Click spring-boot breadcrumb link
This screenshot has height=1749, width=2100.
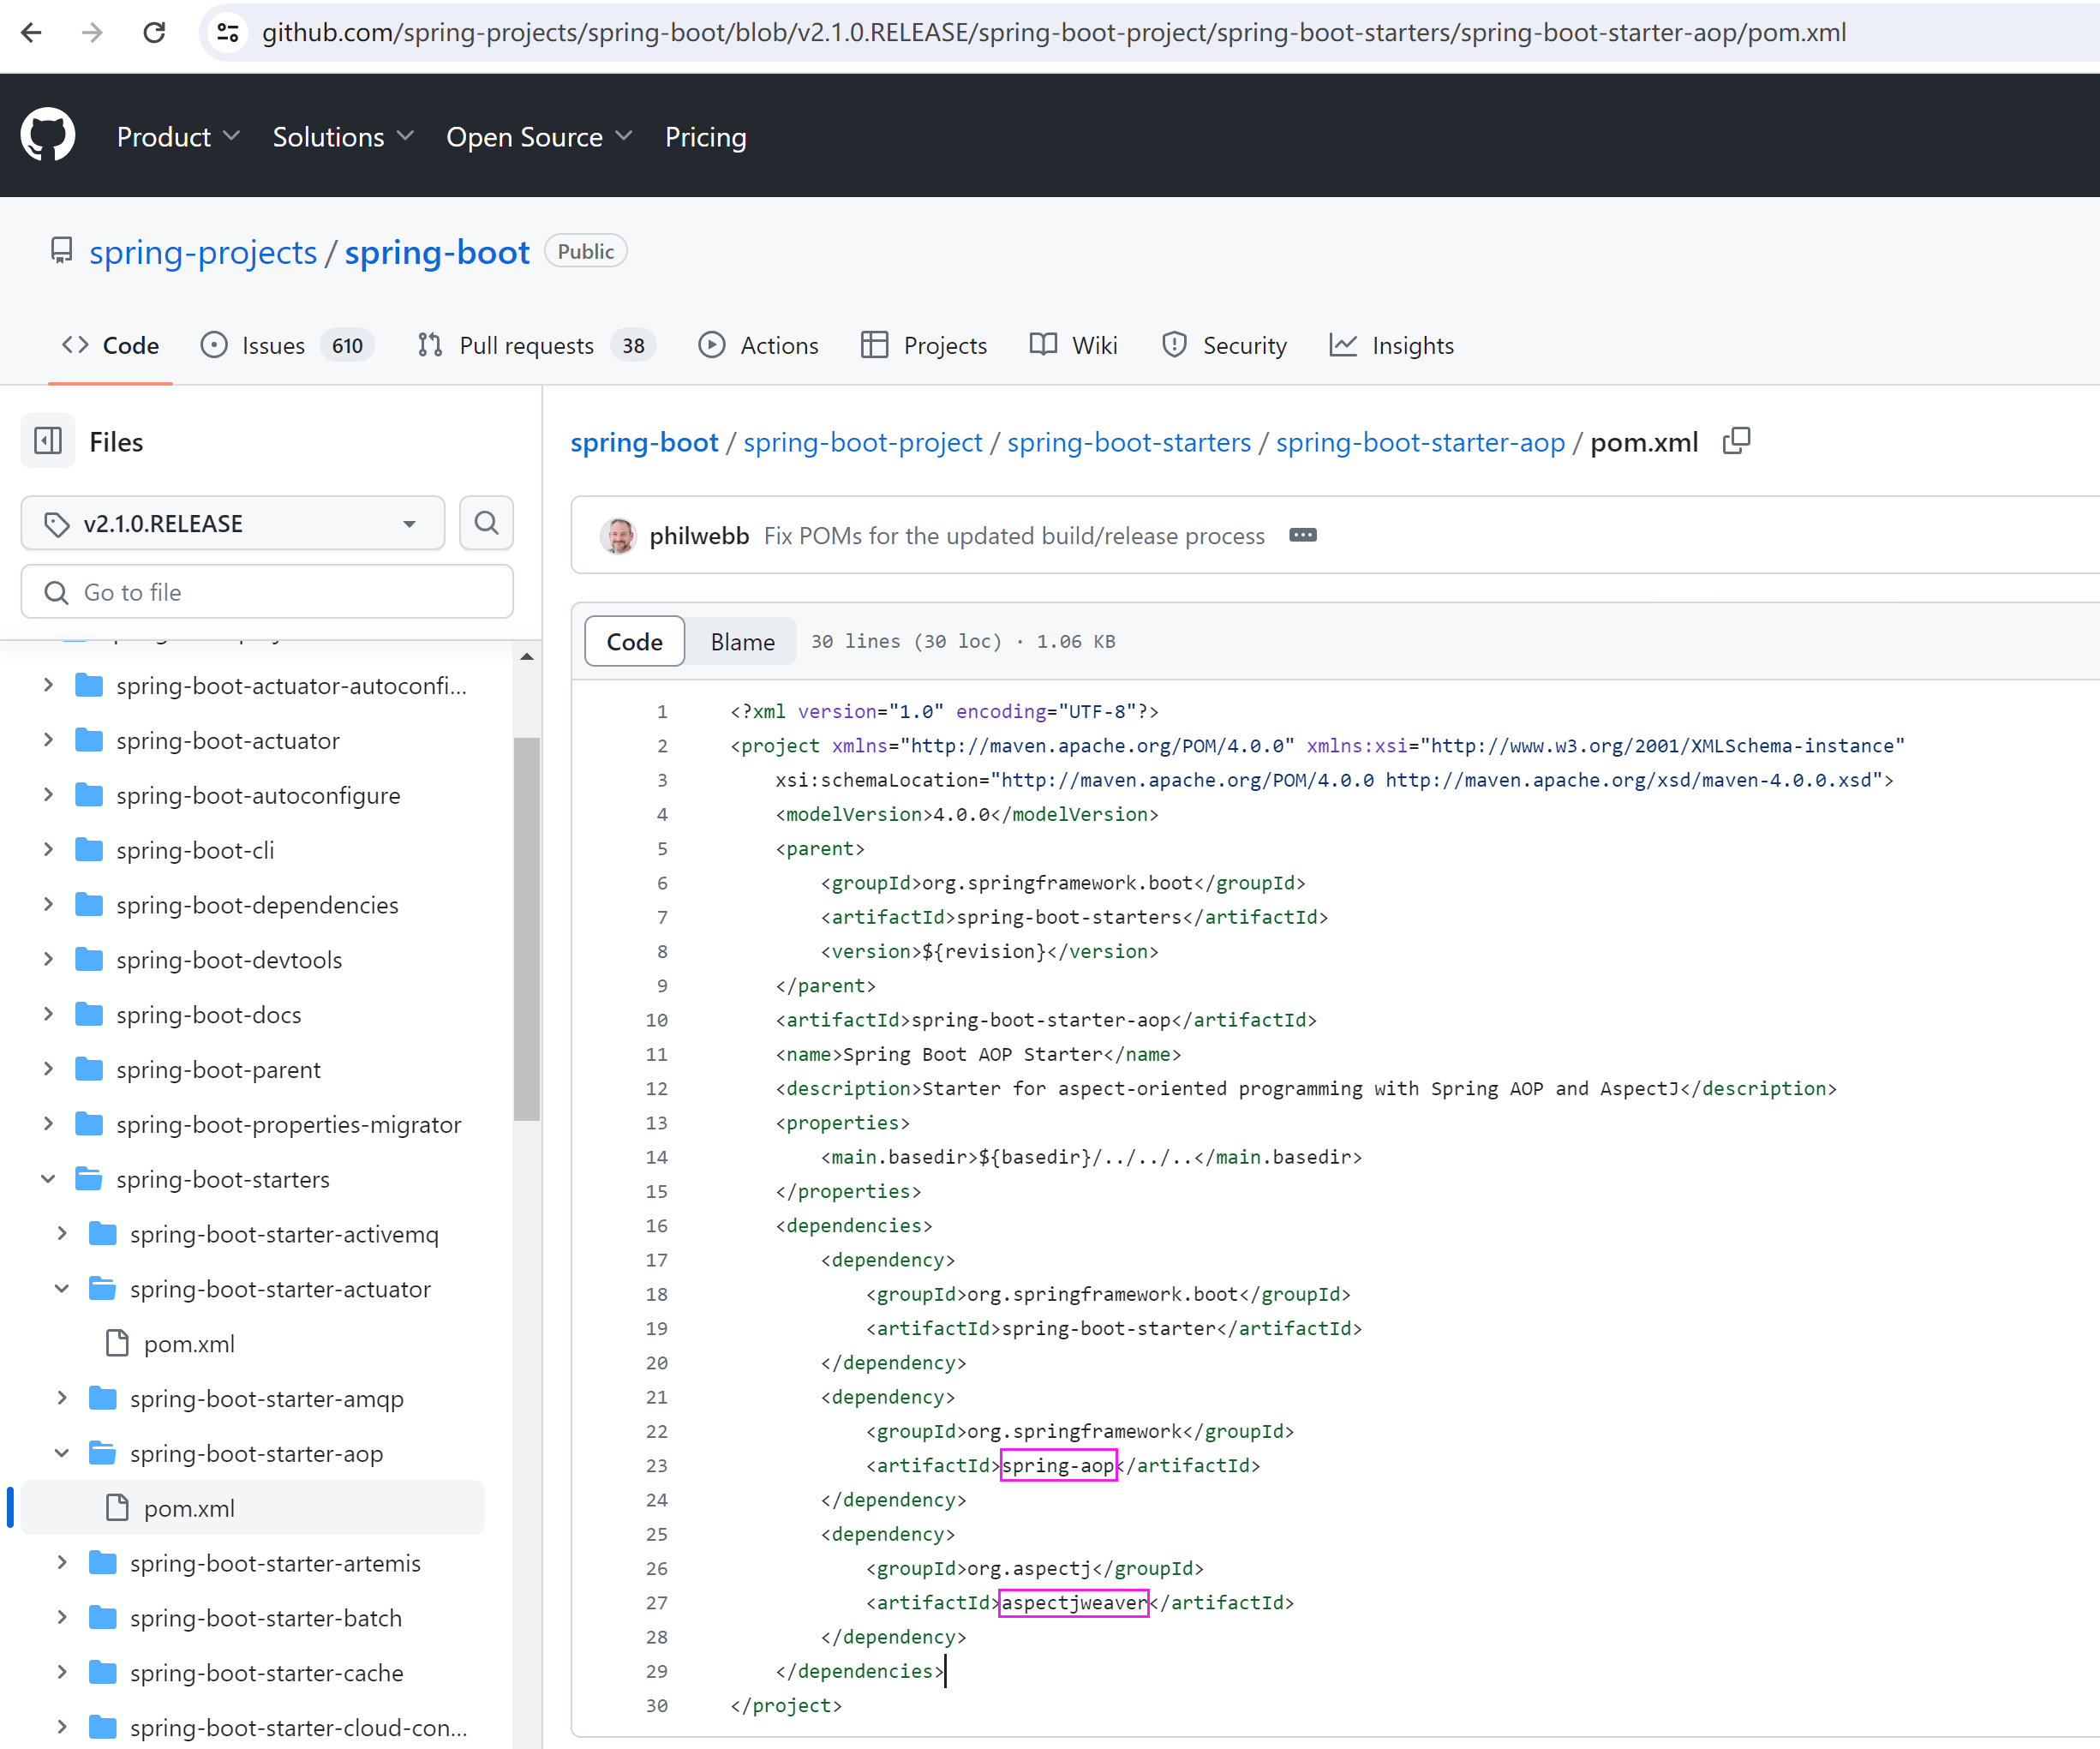[644, 442]
